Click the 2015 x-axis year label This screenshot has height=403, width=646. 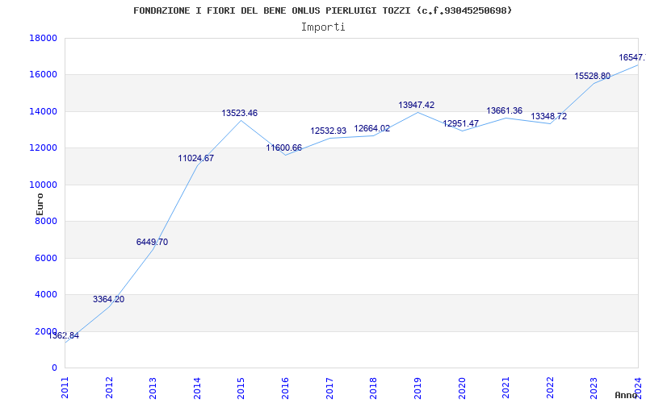point(241,388)
